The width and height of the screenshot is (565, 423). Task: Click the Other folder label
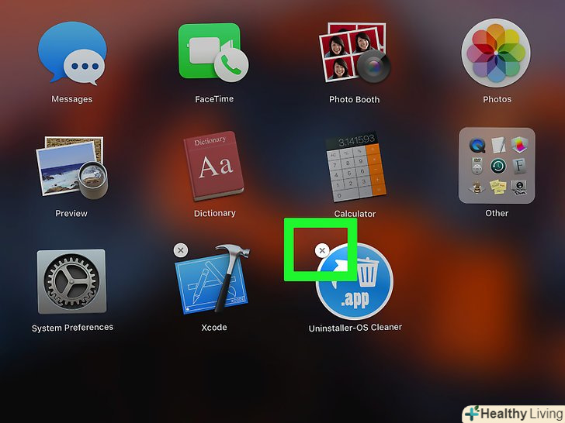[497, 213]
